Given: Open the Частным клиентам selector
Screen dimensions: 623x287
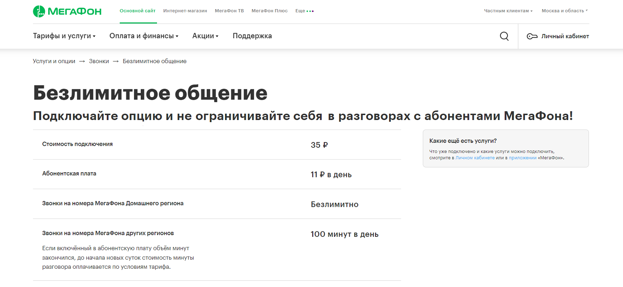Looking at the screenshot, I should (x=508, y=11).
